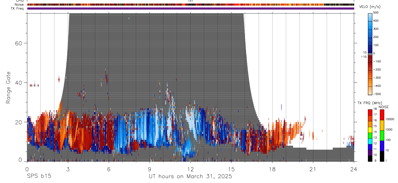The width and height of the screenshot is (398, 183).
Task: Click the blue 10–100 NOISE scale segment
Action: pos(382,146)
